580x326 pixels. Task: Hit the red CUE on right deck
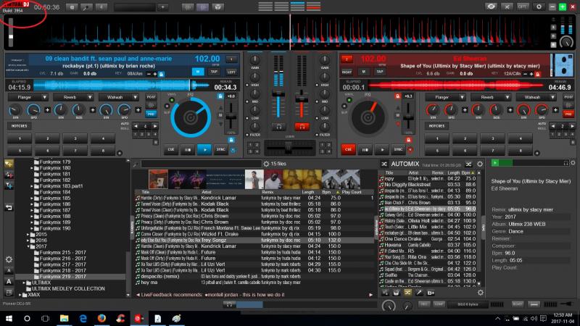coord(348,150)
